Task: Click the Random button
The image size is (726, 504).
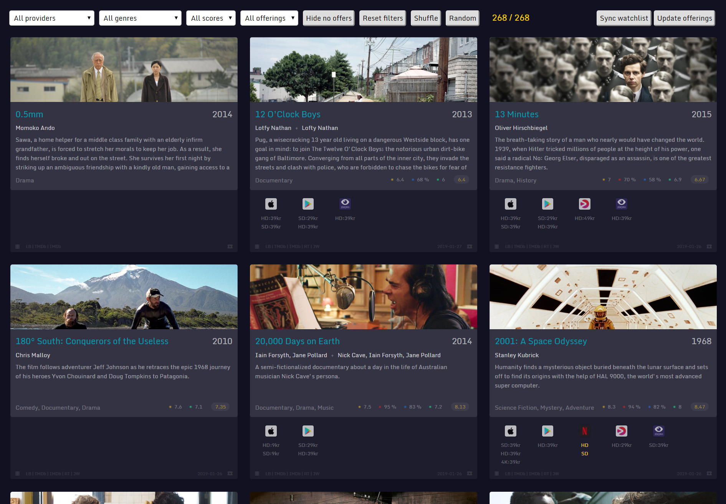Action: tap(463, 18)
